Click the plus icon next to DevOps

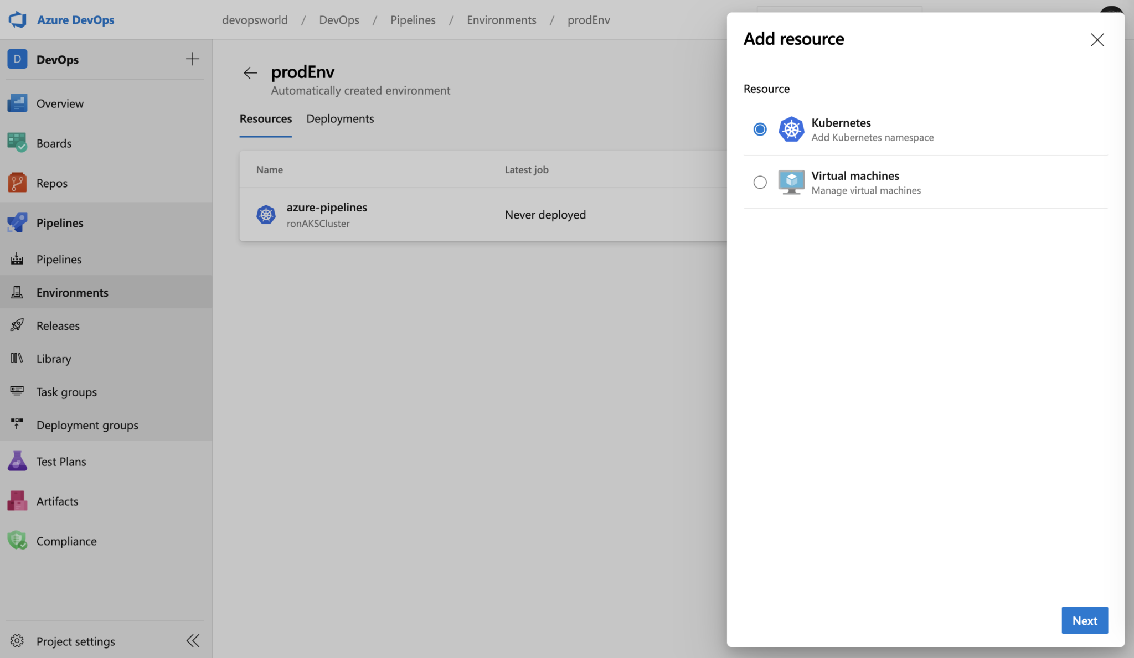pyautogui.click(x=193, y=59)
